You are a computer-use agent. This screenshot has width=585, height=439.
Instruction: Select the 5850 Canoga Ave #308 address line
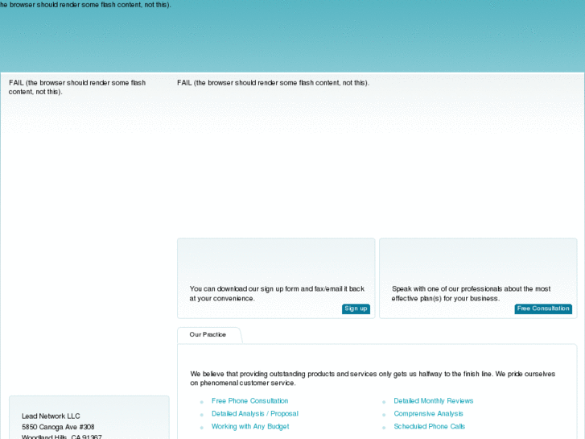(x=58, y=427)
